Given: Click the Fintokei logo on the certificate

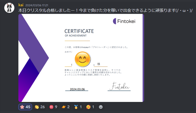Looking at the screenshot, I should [124, 21].
